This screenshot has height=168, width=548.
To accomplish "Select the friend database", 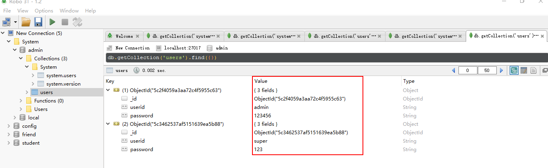I will (29, 134).
